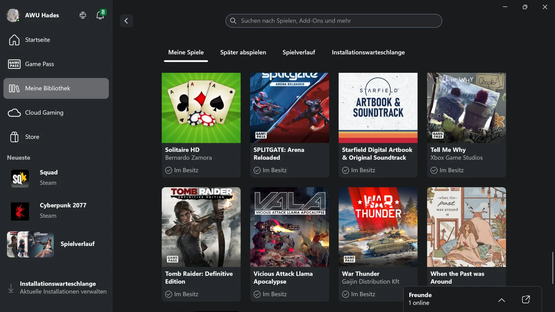Open the AWU Hades profile avatar
The width and height of the screenshot is (555, 312).
pyautogui.click(x=13, y=15)
